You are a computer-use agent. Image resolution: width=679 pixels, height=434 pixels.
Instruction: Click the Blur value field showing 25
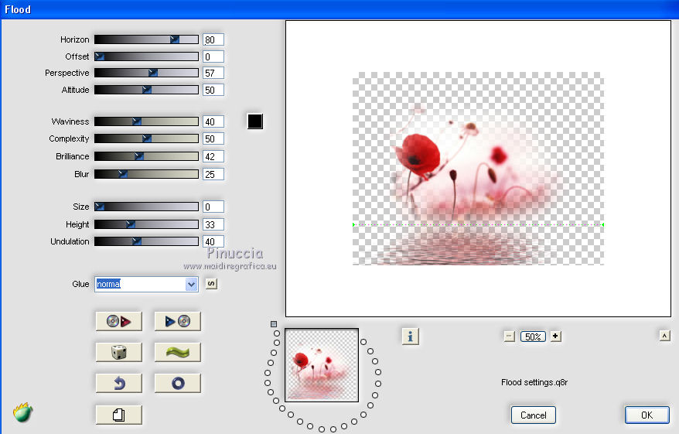tap(213, 174)
